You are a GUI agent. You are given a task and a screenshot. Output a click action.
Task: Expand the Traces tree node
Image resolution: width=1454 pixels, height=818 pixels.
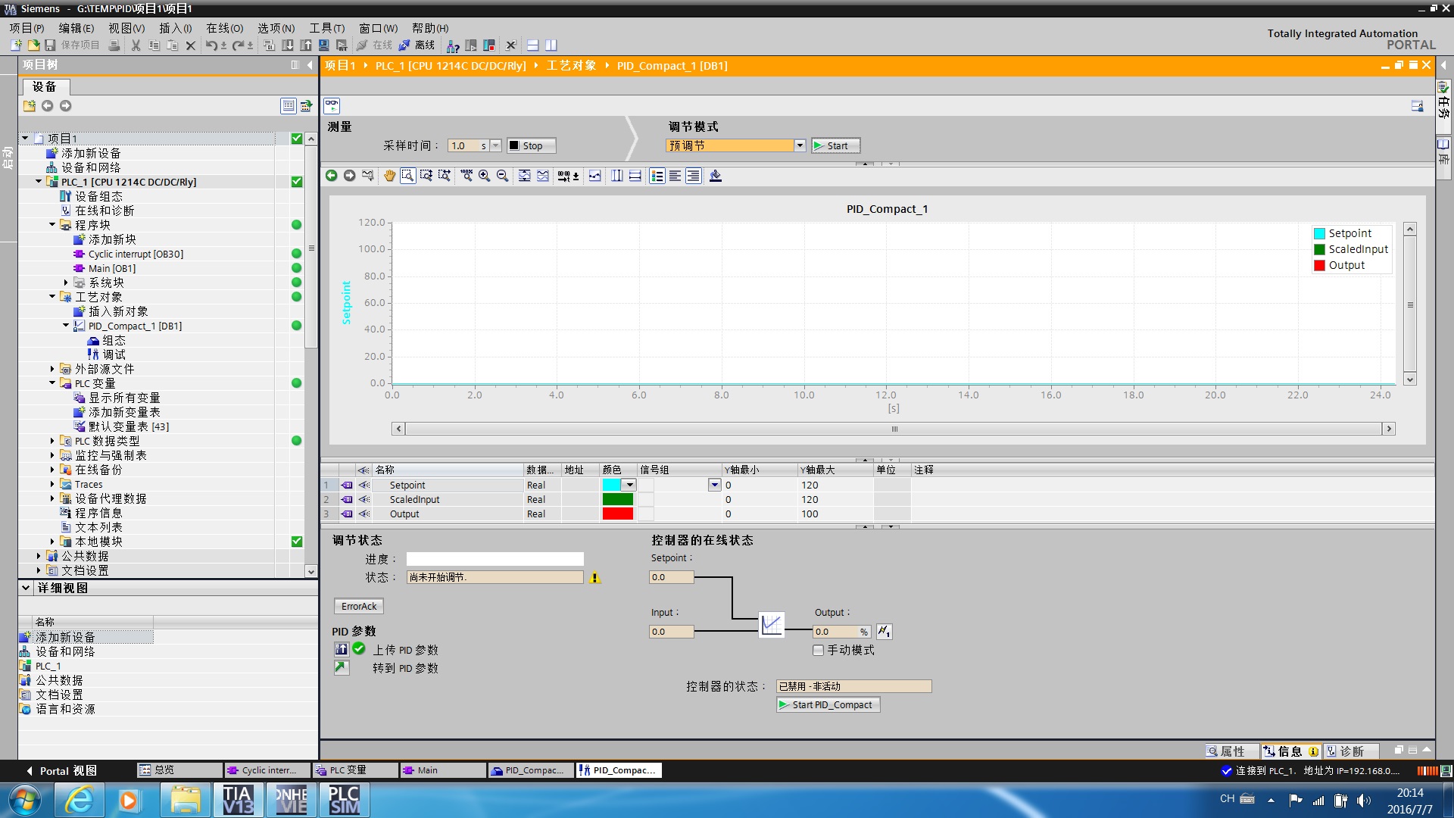coord(52,484)
